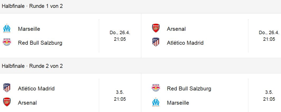Select Marseille team name in round 2

[x=178, y=103]
